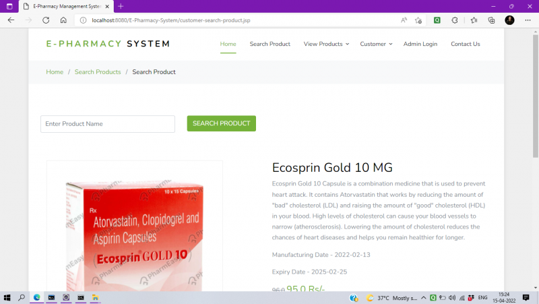Click the SEARCH PRODUCT button

(222, 123)
